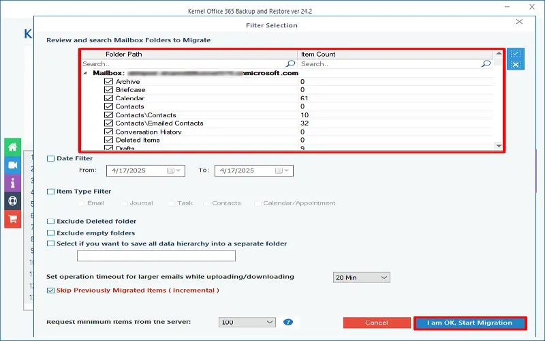
Task: Click the deselect-all folders icon
Action: 516,64
